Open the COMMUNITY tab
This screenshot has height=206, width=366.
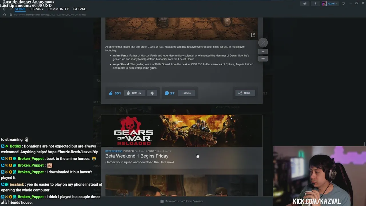[58, 9]
